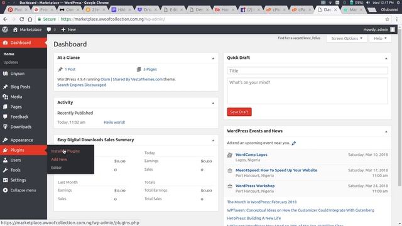Click the admin avatar in top bar
Screen dimensions: 402x226
393,30
